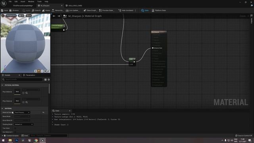Click the Material Graph breadcrumb
The width and height of the screenshot is (254, 143).
tap(93, 16)
